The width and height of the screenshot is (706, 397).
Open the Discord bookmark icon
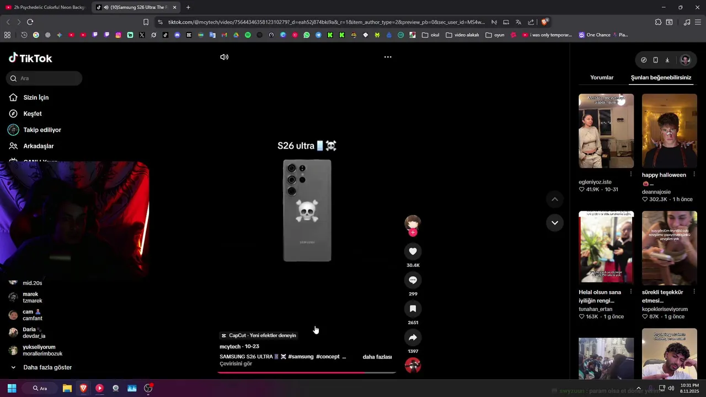point(177,35)
